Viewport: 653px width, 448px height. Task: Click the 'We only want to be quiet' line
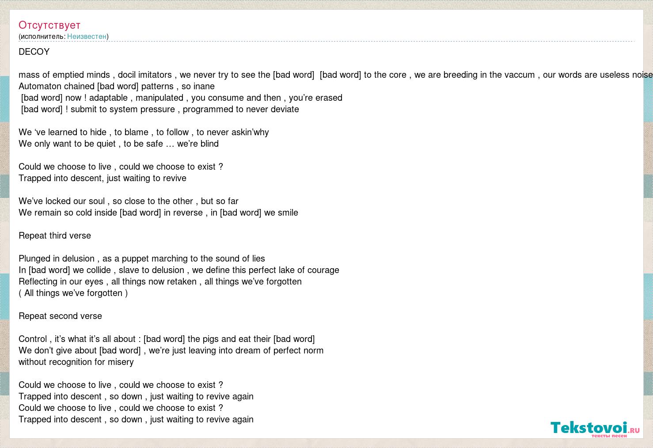(x=118, y=144)
